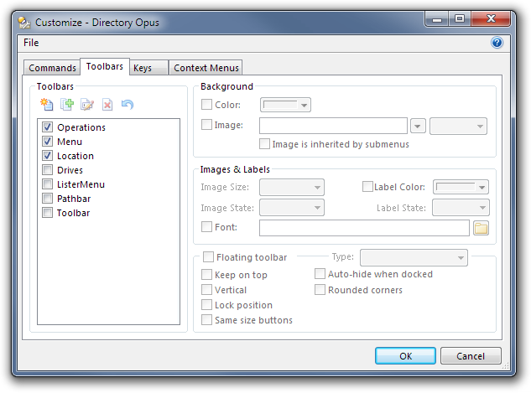Tick the background Image checkbox
531x393 pixels.
[x=206, y=125]
